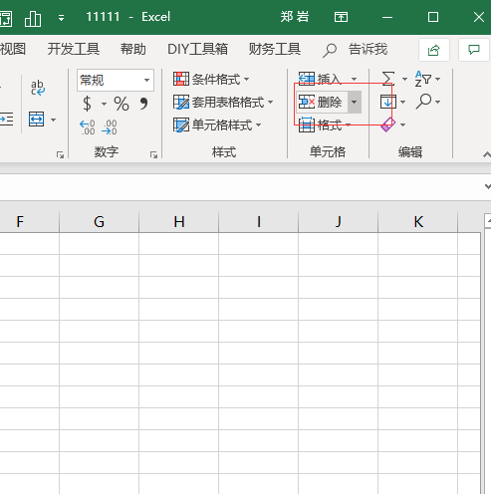The width and height of the screenshot is (491, 494).
Task: Apply the percent style
Action: pyautogui.click(x=122, y=104)
